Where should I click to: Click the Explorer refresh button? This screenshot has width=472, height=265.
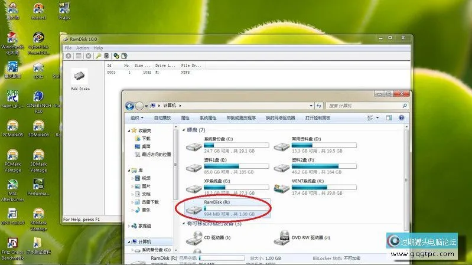318,106
